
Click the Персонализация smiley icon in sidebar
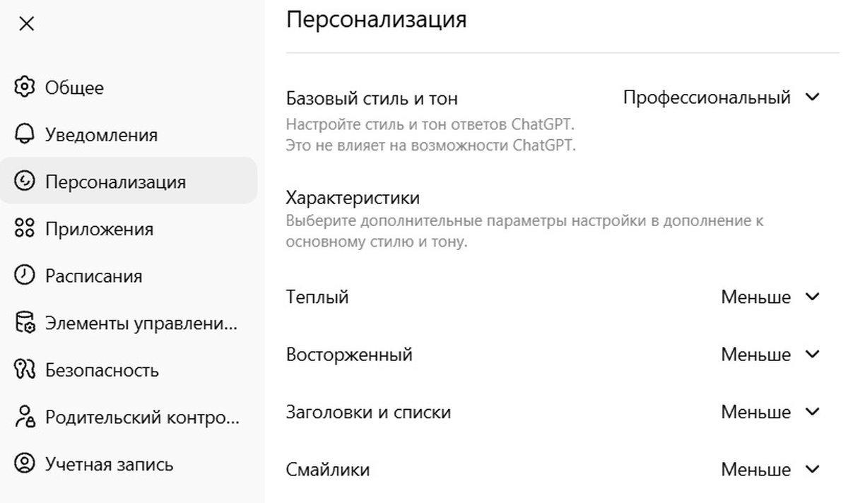point(25,182)
